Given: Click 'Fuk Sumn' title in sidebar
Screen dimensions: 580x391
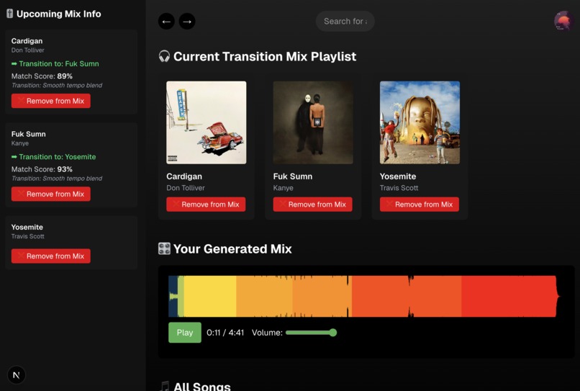Looking at the screenshot, I should click(29, 134).
